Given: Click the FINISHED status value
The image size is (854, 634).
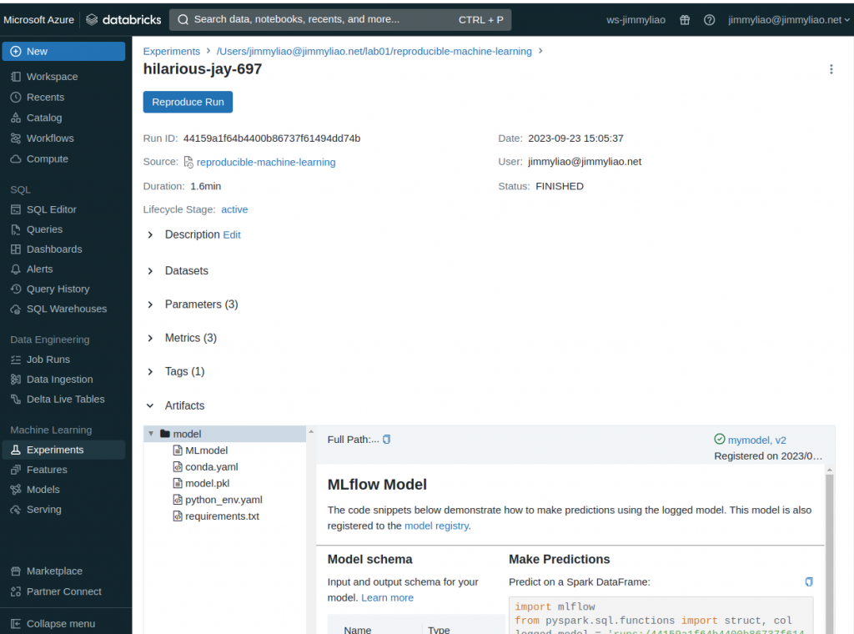Looking at the screenshot, I should click(x=560, y=186).
